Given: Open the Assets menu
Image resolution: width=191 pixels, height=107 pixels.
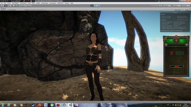Looking at the screenshot, I should [x=9, y=3].
